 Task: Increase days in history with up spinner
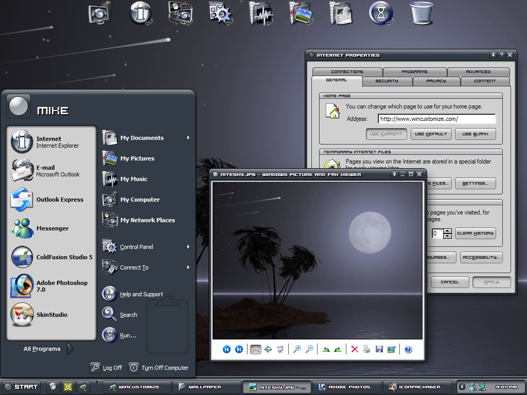point(448,230)
